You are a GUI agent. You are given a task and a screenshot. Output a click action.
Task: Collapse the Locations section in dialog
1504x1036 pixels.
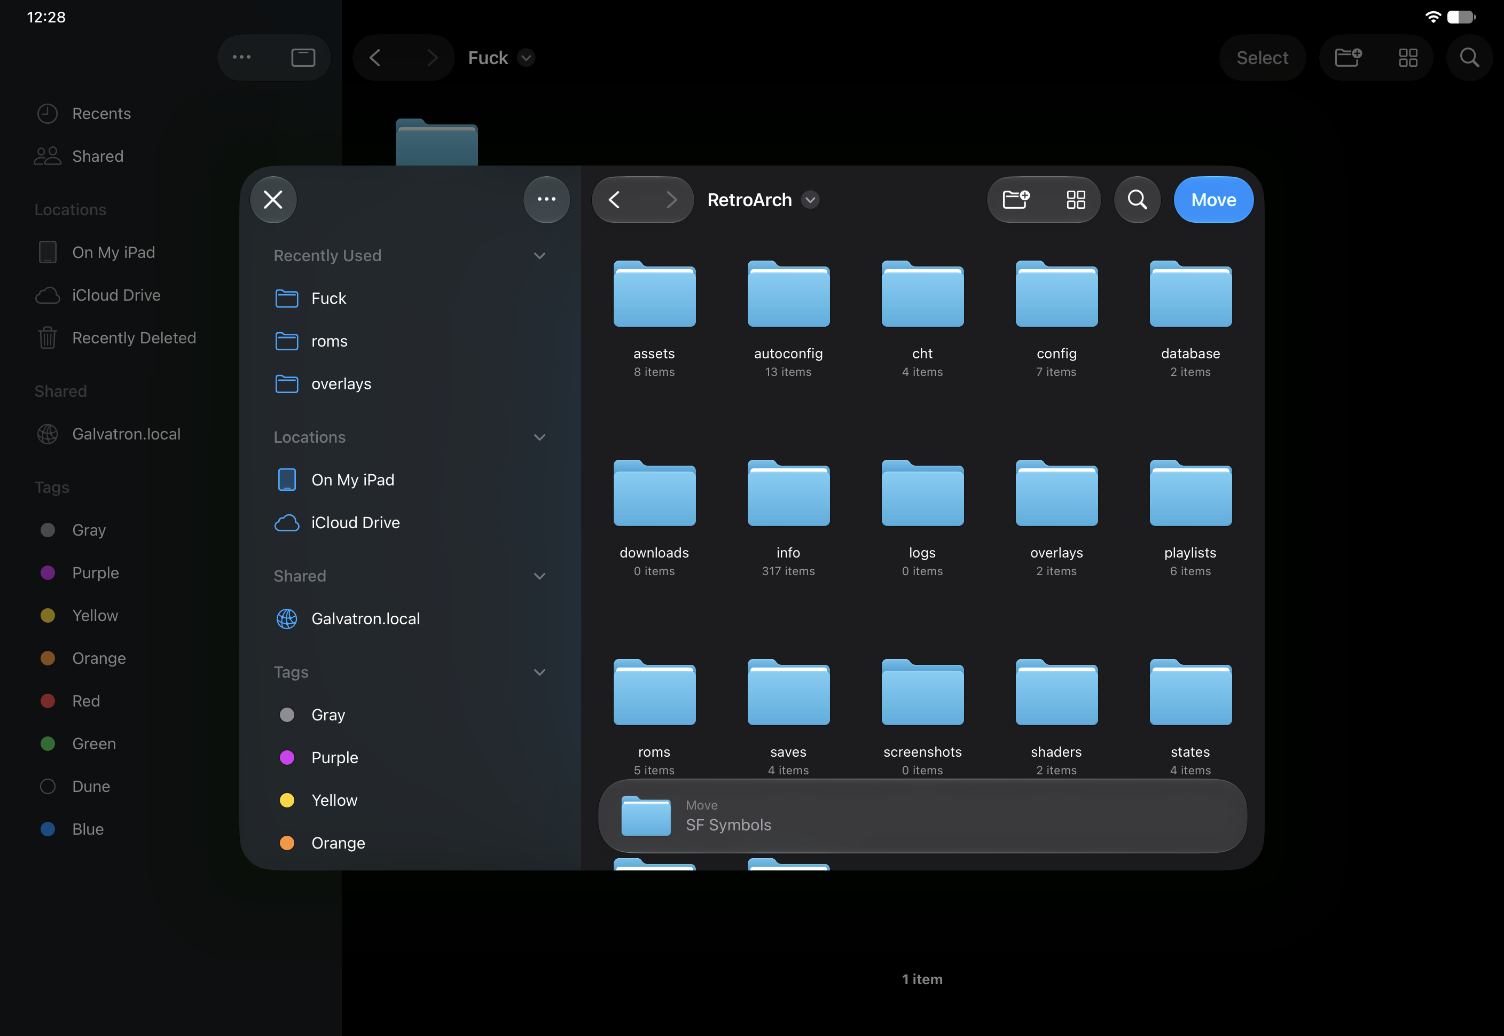pyautogui.click(x=539, y=437)
